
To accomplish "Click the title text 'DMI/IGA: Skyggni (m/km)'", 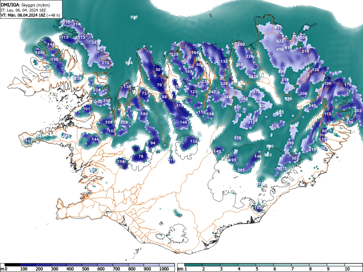I will [x=25, y=5].
